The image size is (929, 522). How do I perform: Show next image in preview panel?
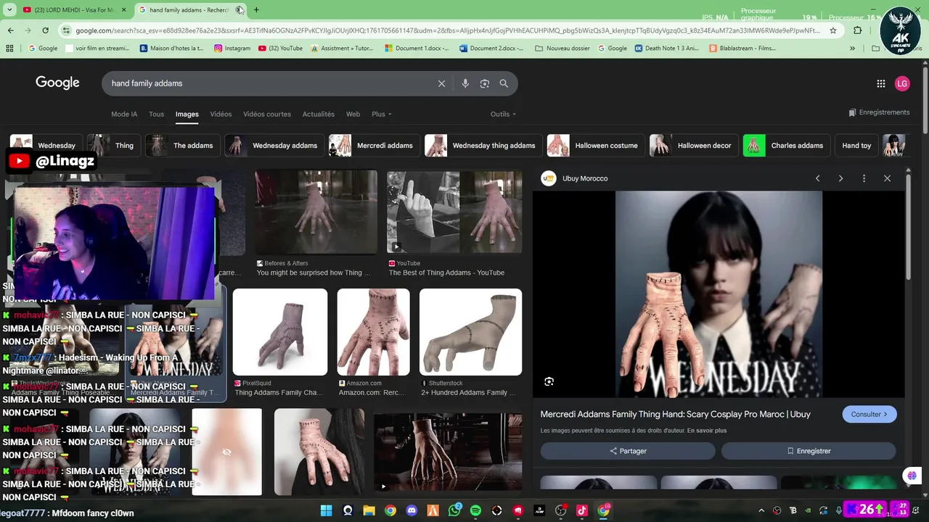pyautogui.click(x=840, y=178)
